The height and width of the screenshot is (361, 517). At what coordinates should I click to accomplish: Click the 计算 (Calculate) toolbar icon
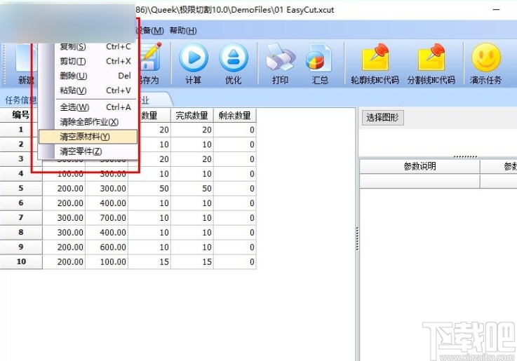(194, 58)
